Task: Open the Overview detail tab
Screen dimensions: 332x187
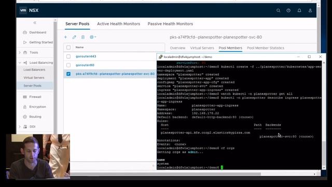Action: click(177, 48)
